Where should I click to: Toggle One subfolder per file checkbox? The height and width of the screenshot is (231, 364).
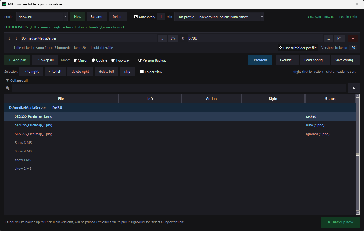[x=281, y=48]
